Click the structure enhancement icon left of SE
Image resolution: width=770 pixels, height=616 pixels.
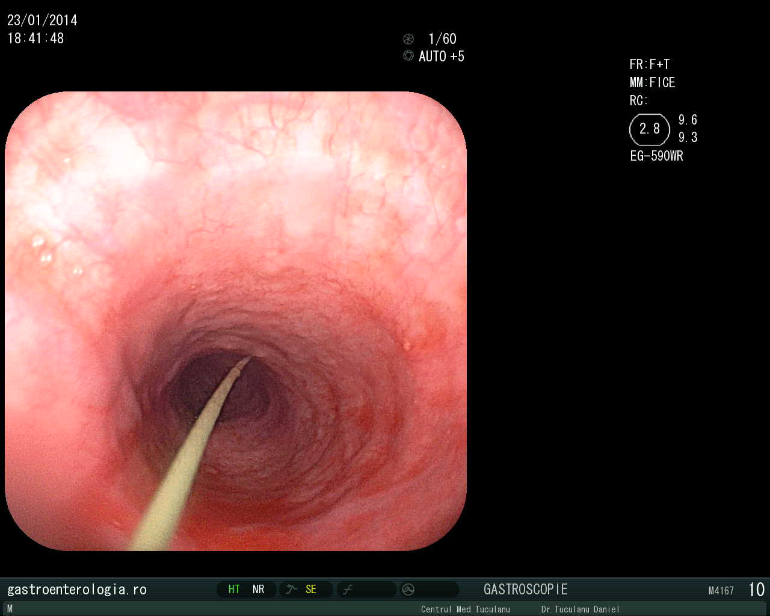292,590
